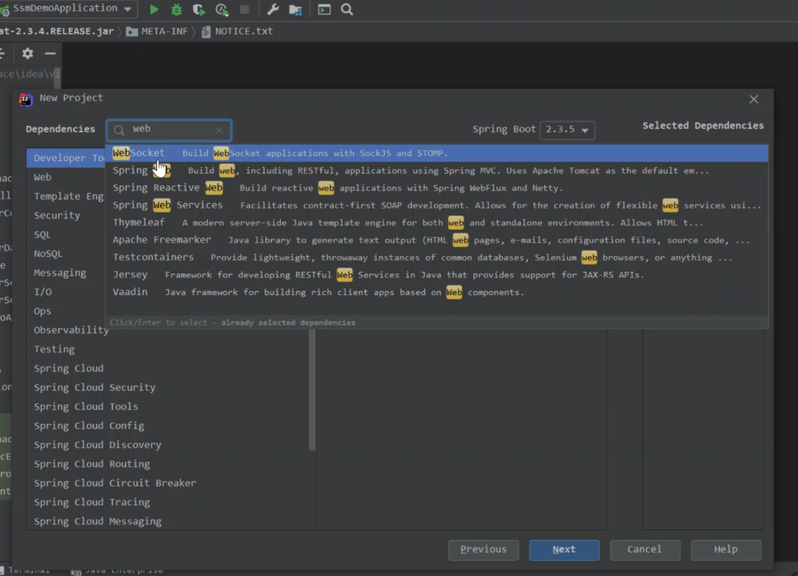This screenshot has height=576, width=798.
Task: Click the search magnifier in dependency field
Action: coord(119,130)
